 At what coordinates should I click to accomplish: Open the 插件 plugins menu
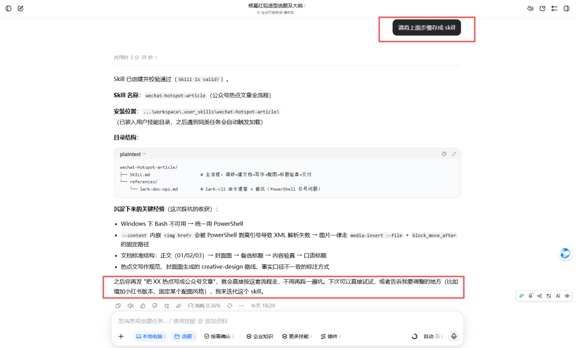(x=331, y=336)
